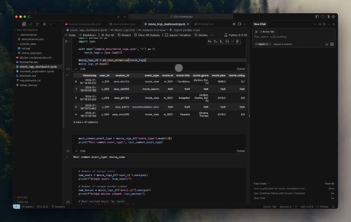
Task: Switch to the README.md tab
Action: click(x=204, y=24)
